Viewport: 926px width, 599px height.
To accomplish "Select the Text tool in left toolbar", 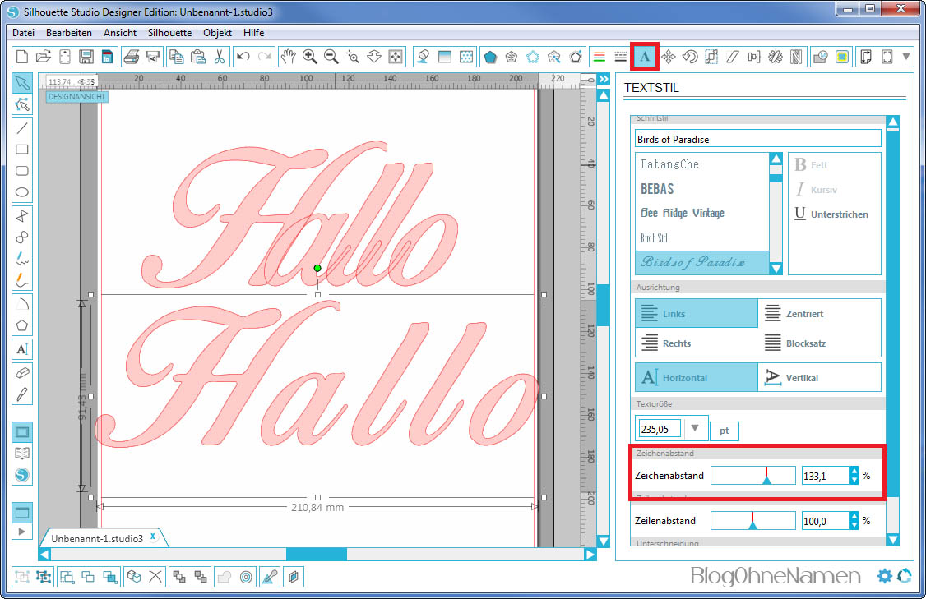I will click(x=23, y=348).
